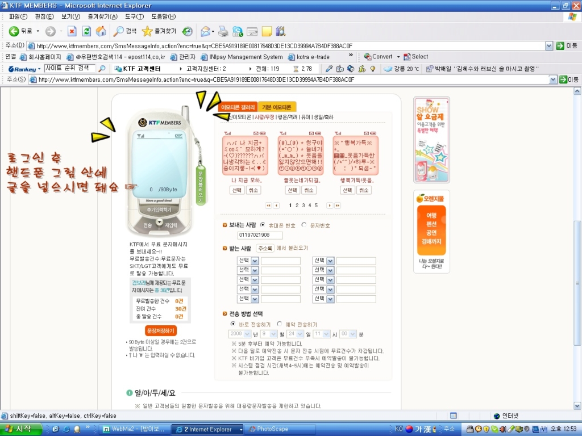Open the day dropdown showing 24
The height and width of the screenshot is (436, 582).
tap(296, 334)
